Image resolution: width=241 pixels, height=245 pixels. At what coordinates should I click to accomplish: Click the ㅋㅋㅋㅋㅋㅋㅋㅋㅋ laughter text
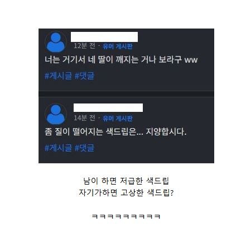(x=126, y=216)
